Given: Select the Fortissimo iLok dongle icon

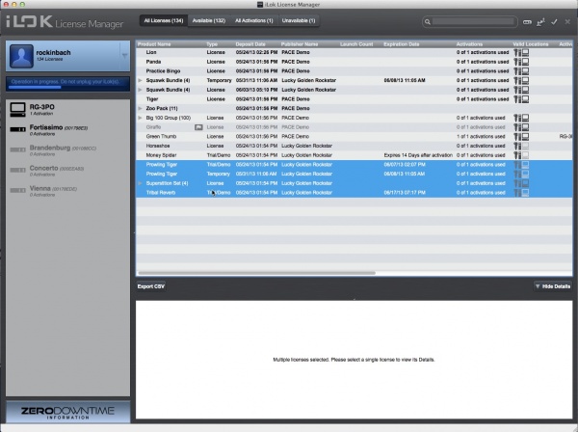Looking at the screenshot, I should 17,129.
